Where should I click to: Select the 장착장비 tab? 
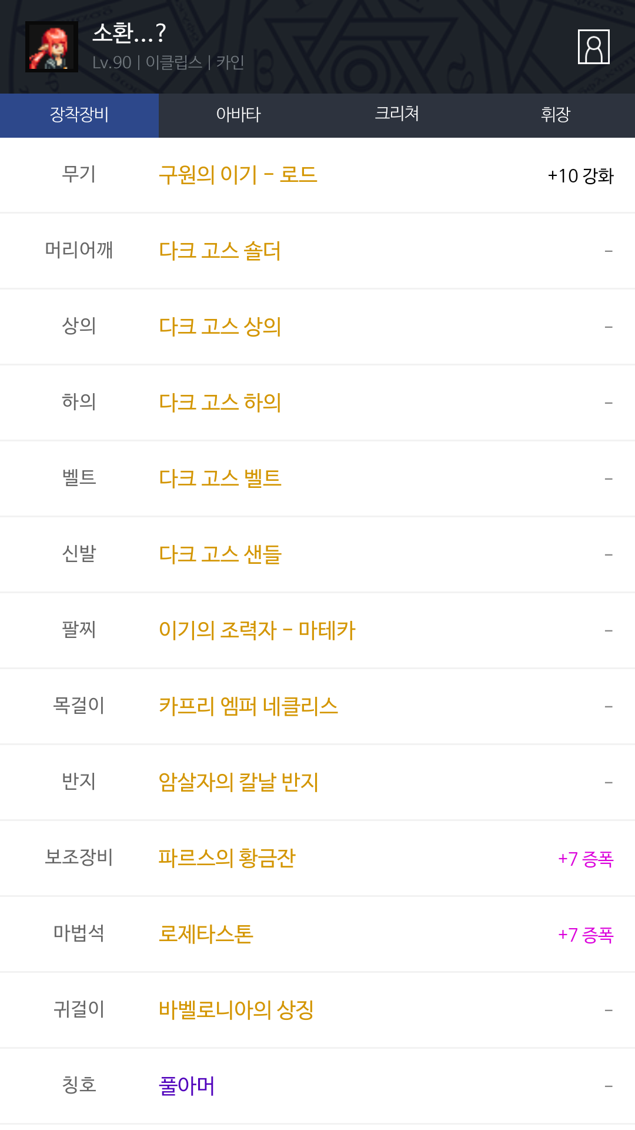(x=79, y=115)
